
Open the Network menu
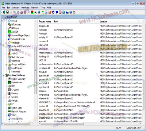(x=35, y=8)
